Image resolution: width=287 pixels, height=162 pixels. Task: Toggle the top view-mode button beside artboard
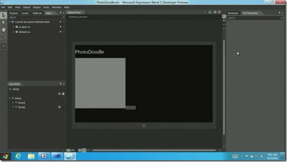coord(224,16)
